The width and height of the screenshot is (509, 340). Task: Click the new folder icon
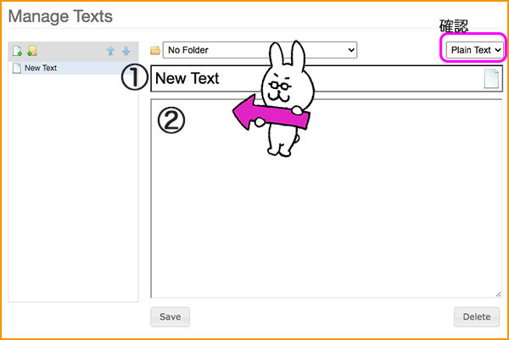[32, 51]
